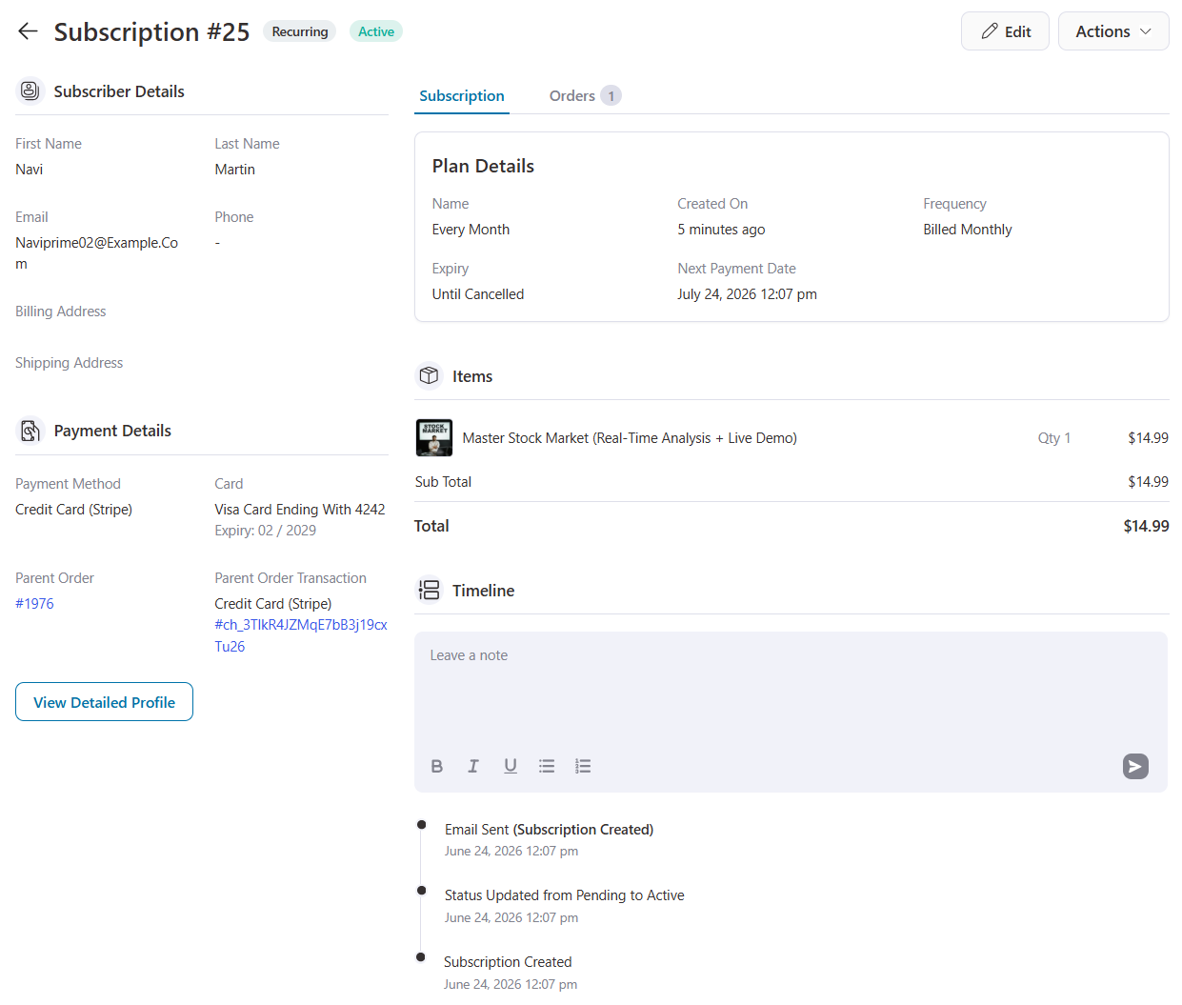Click the first name Navi
This screenshot has width=1182, height=1005.
(30, 170)
